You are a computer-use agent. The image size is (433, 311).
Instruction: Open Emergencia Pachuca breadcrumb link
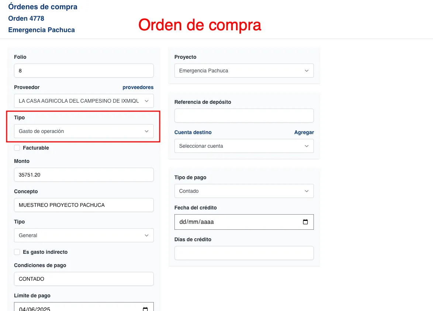(41, 30)
